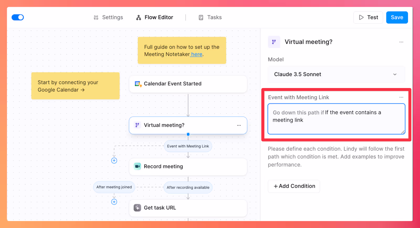Run the flow with Test button

(368, 17)
